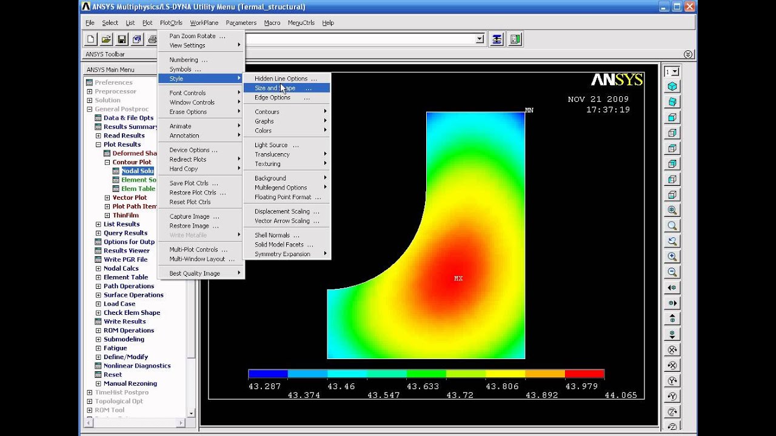Click the New Analysis toolbar icon
This screenshot has height=436, width=776.
pos(91,39)
